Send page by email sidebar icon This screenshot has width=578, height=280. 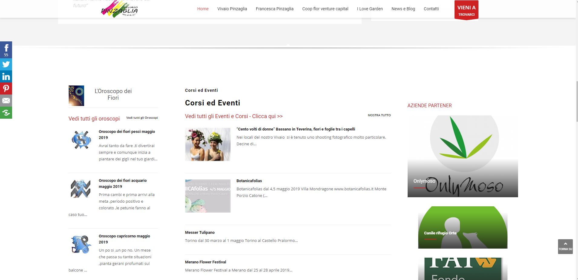pyautogui.click(x=6, y=101)
